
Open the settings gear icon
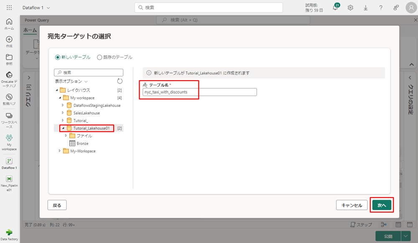pyautogui.click(x=350, y=8)
